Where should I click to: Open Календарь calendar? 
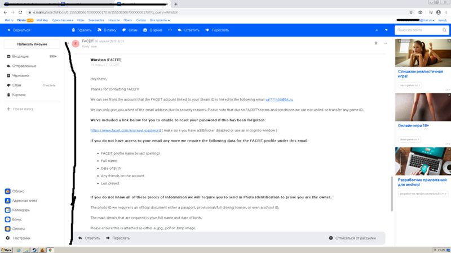pos(17,210)
